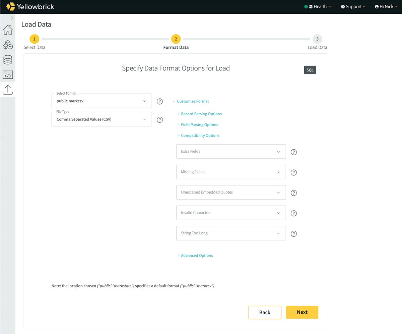Click the Specify Data Format Options heading

coord(176,68)
